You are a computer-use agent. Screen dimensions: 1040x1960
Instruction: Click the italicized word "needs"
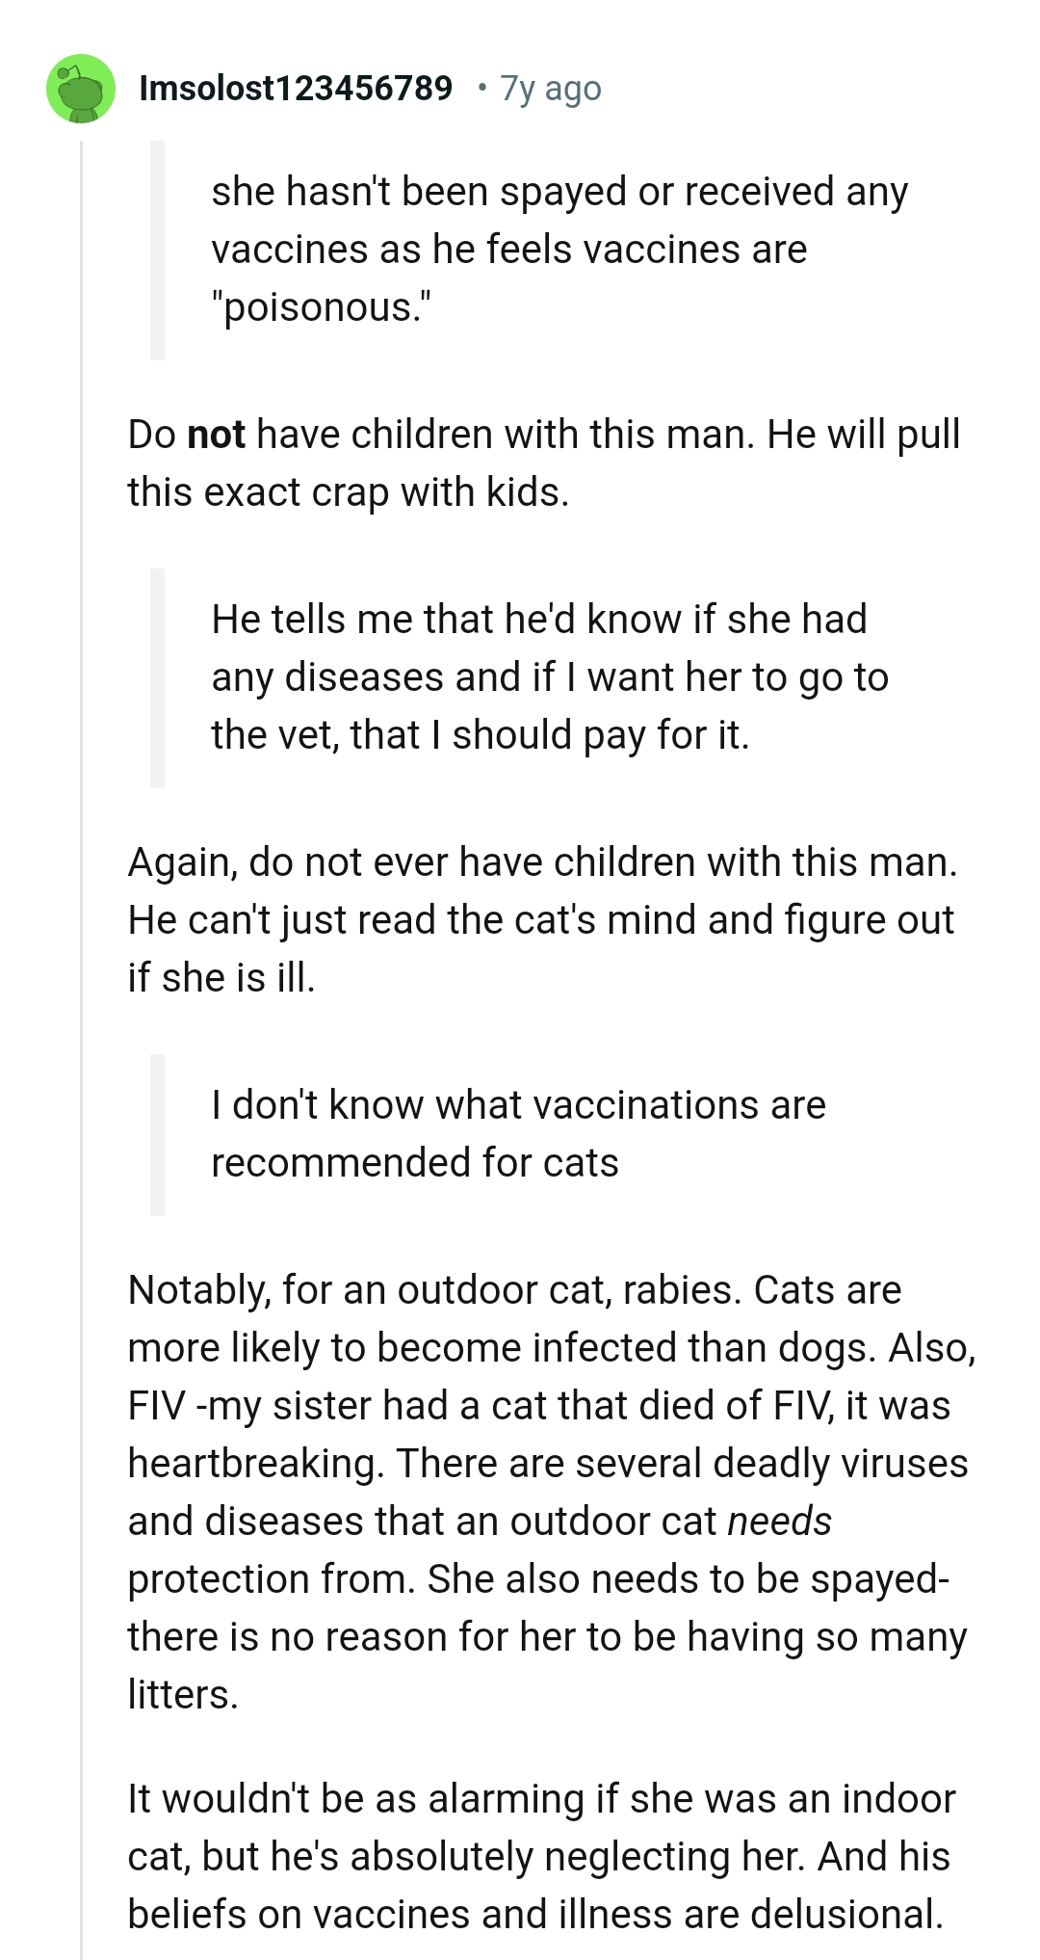pos(779,1522)
